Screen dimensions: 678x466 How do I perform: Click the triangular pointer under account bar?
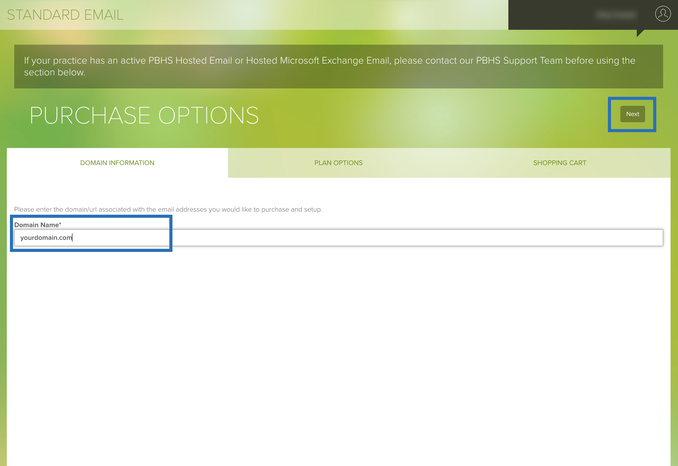640,33
